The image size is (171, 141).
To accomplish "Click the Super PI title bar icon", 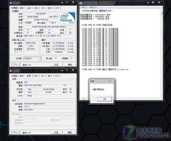I will point(81,3).
